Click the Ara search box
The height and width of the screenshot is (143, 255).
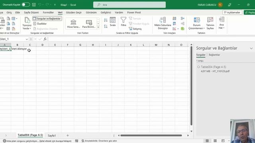tap(129, 5)
